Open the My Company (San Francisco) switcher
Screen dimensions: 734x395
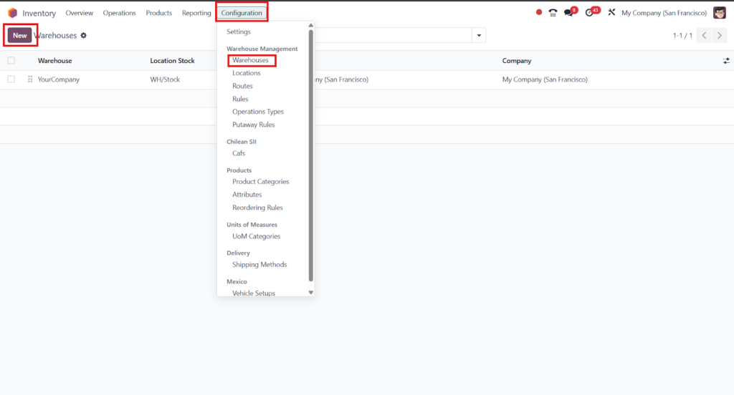coord(664,13)
